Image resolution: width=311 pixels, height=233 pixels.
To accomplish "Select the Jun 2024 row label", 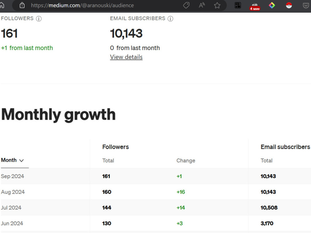I will [12, 223].
